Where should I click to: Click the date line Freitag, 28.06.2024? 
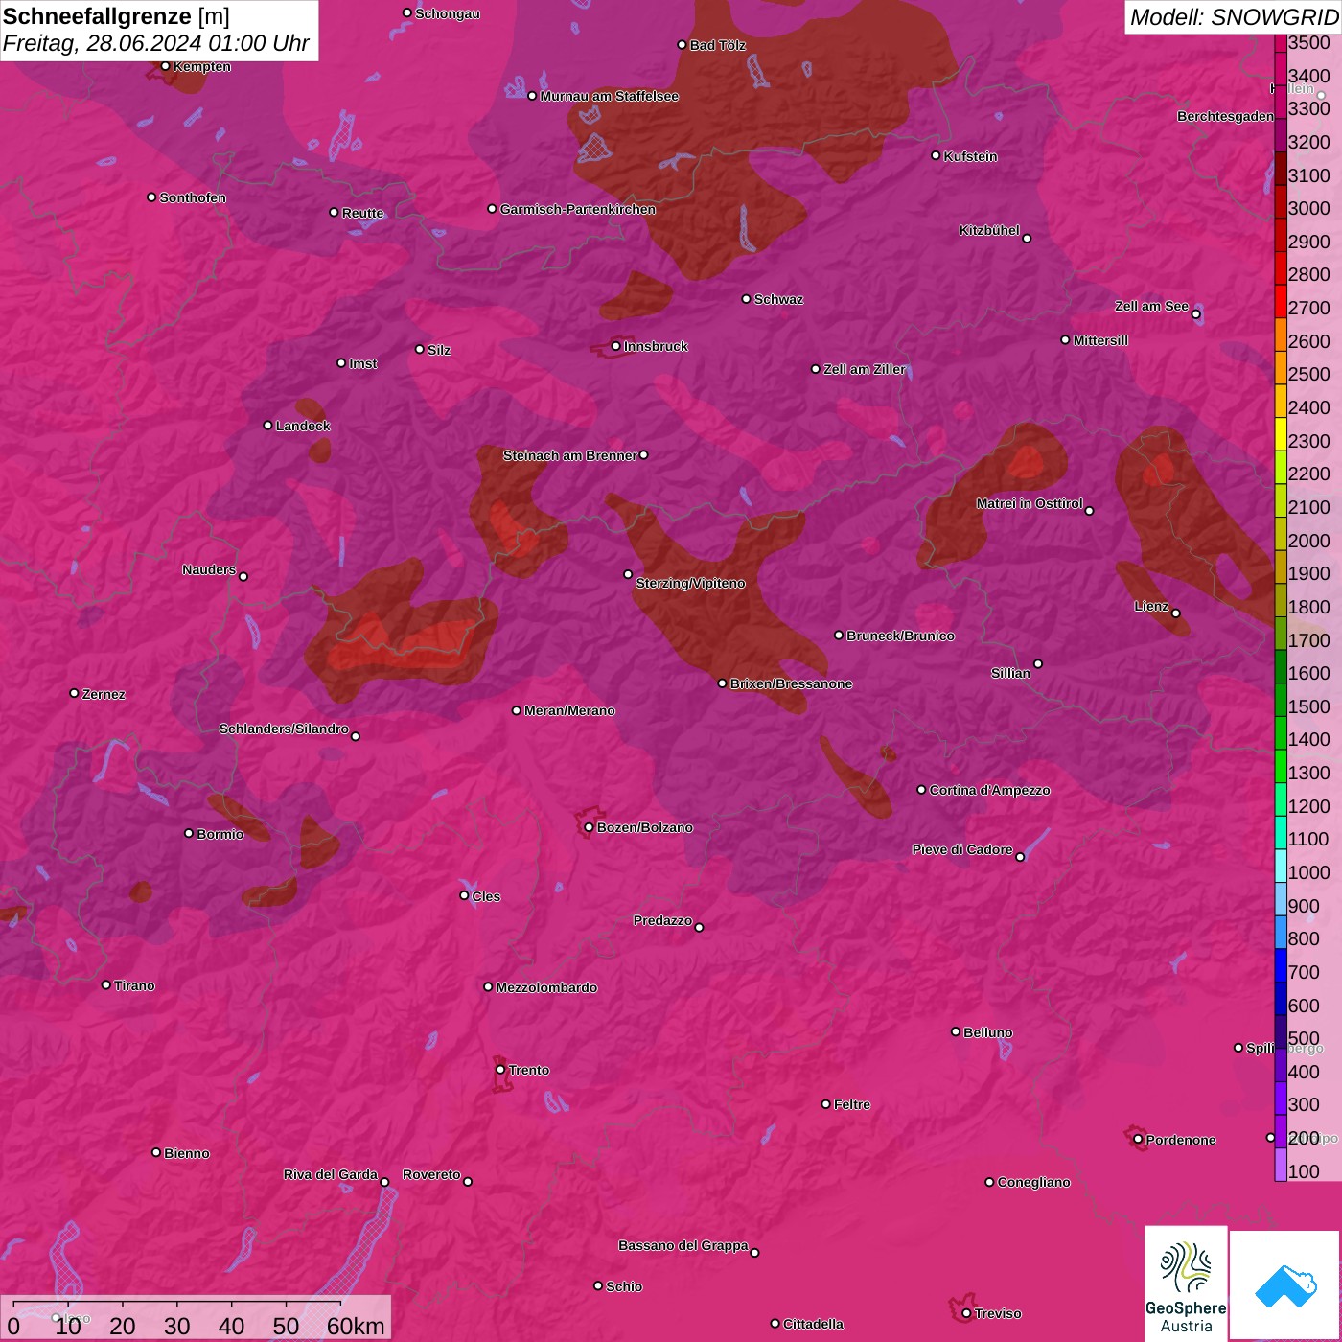tap(155, 43)
